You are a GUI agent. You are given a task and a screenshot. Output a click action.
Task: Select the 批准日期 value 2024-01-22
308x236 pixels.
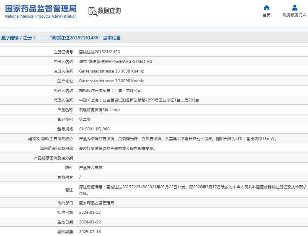tap(90, 213)
